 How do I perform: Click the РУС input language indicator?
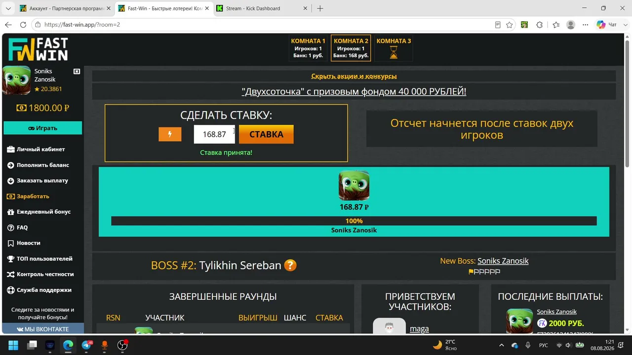[543, 345]
